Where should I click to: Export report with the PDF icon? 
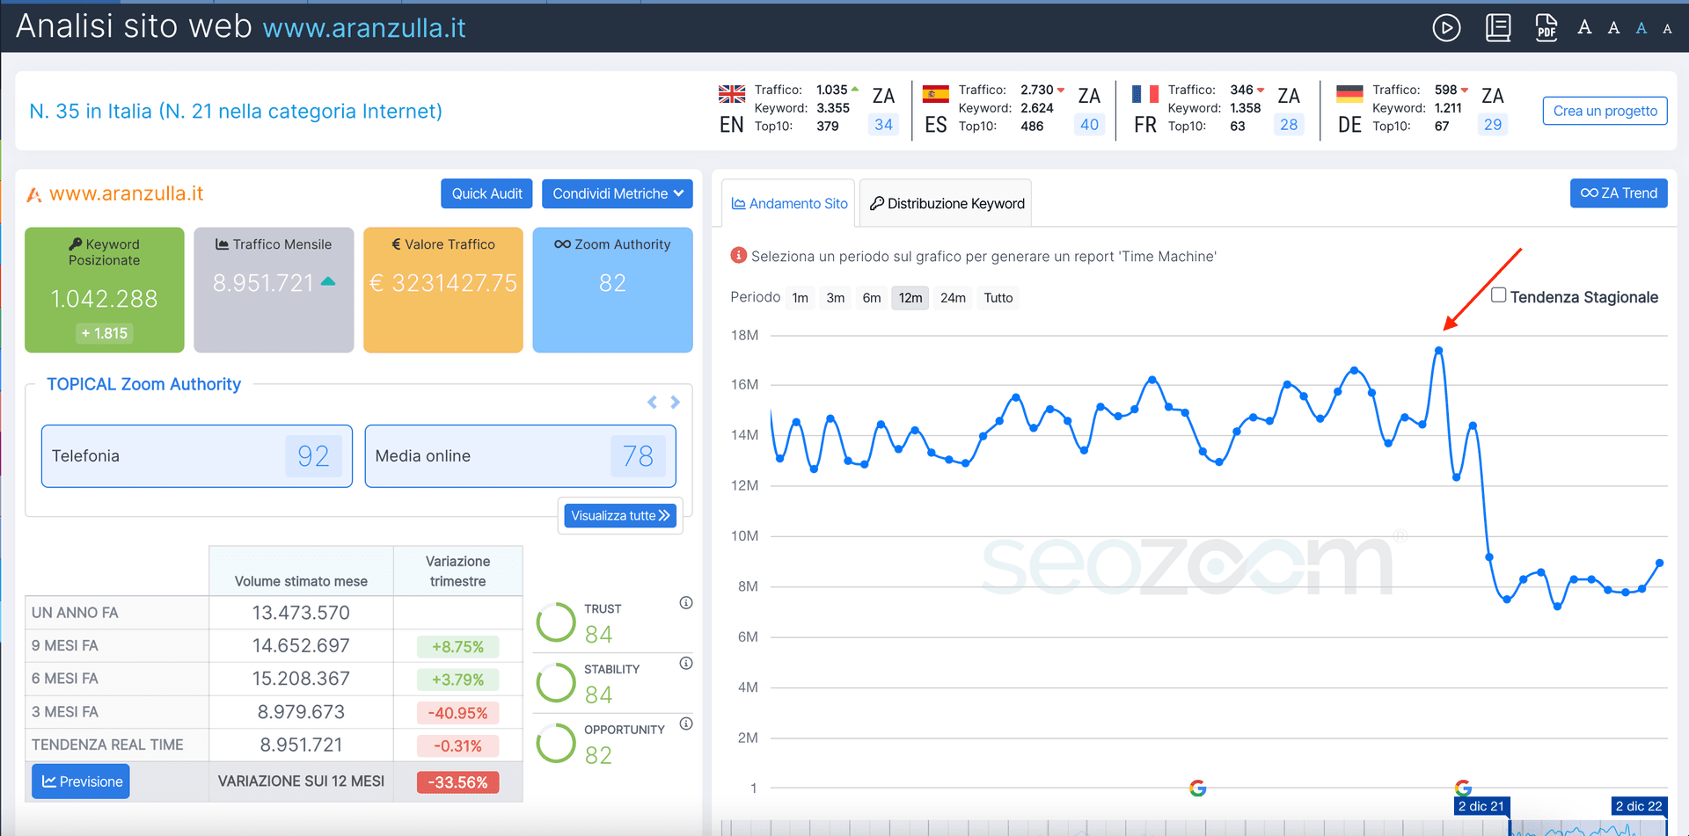pyautogui.click(x=1546, y=28)
